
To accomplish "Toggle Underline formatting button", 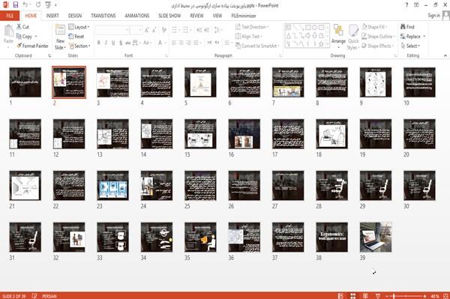I will (x=113, y=43).
